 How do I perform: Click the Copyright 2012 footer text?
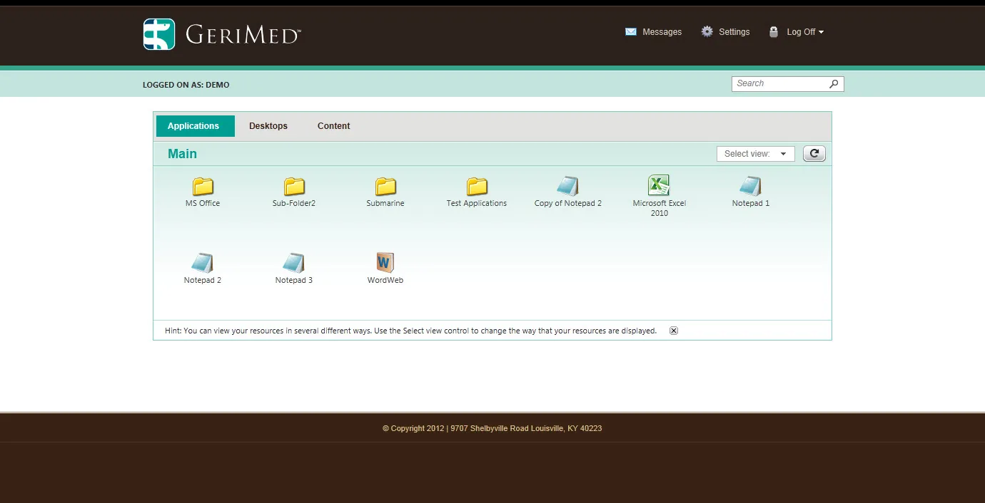[492, 429]
